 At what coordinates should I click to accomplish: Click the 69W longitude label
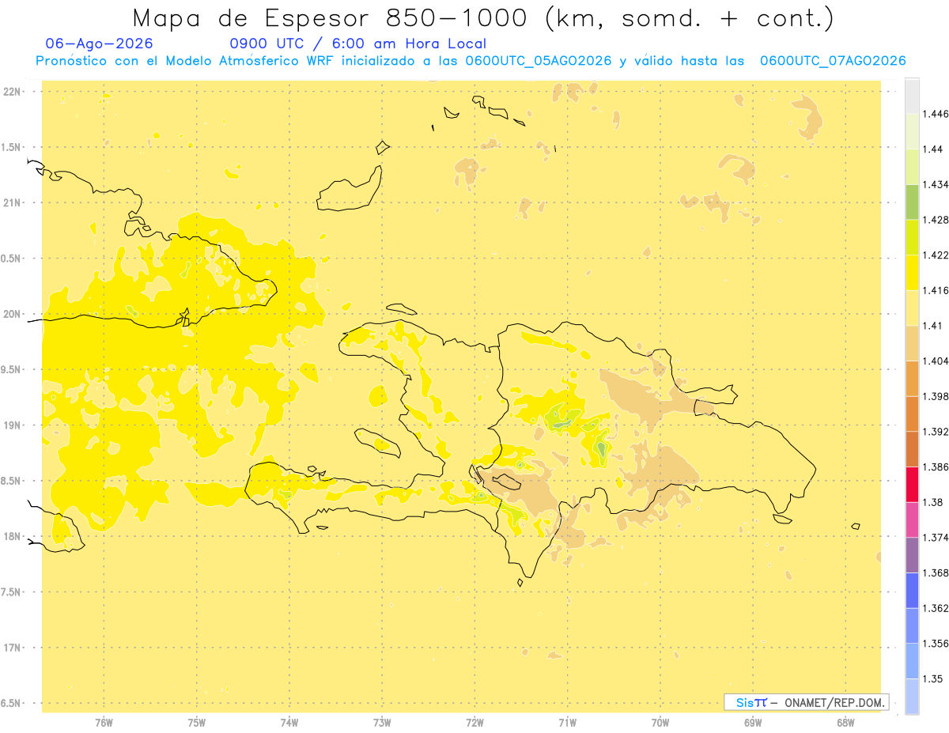click(753, 723)
